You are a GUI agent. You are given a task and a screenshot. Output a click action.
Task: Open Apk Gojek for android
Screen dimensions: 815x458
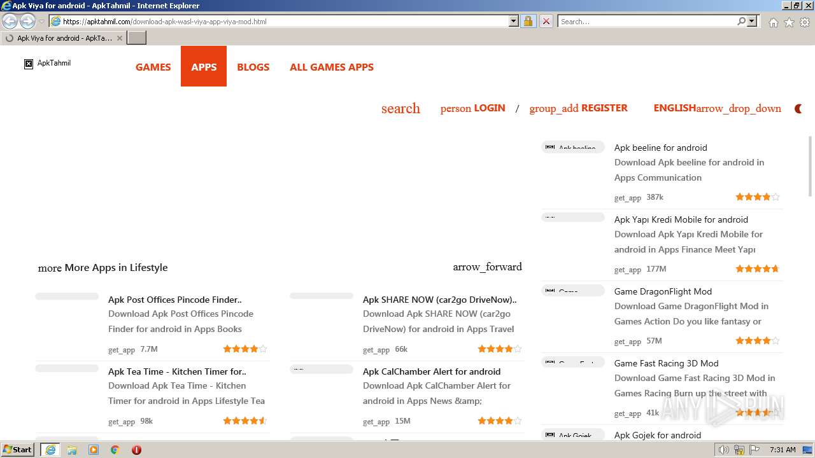pos(657,435)
